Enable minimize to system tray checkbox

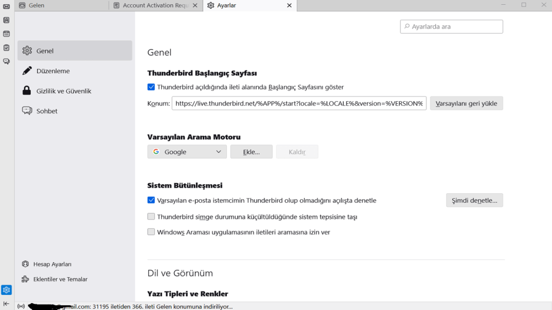(151, 216)
